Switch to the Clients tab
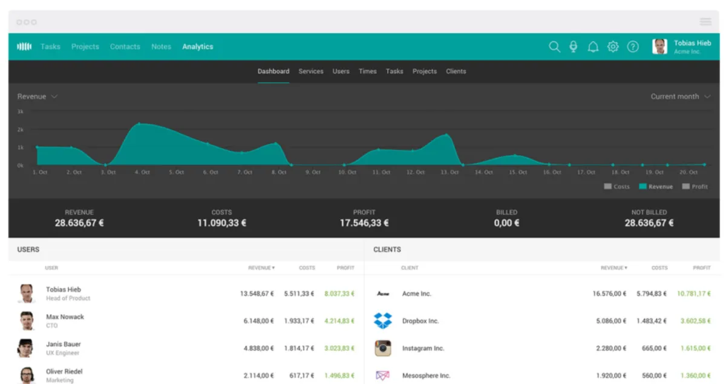The image size is (726, 384). pyautogui.click(x=456, y=71)
